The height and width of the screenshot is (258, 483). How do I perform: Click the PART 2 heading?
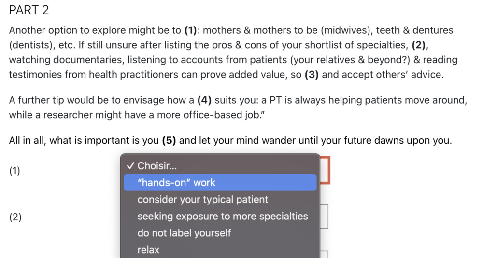pos(29,10)
